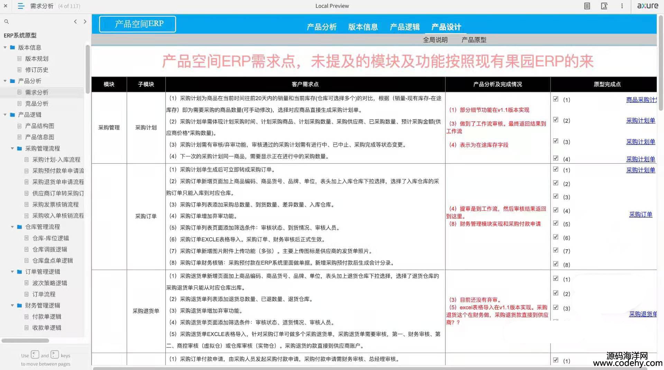
Task: Toggle checkbox (1) in 采购退货单 row
Action: pyautogui.click(x=555, y=278)
